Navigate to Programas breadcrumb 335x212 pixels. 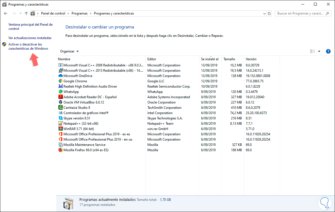79,13
